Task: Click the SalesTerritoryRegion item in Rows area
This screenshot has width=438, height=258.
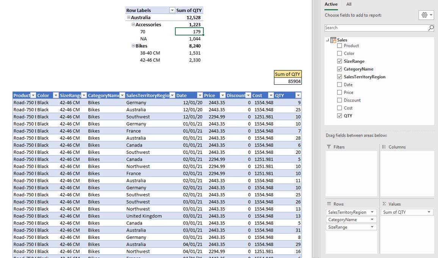Action: [347, 212]
